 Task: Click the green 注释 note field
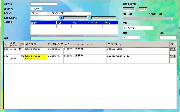pyautogui.click(x=74, y=38)
